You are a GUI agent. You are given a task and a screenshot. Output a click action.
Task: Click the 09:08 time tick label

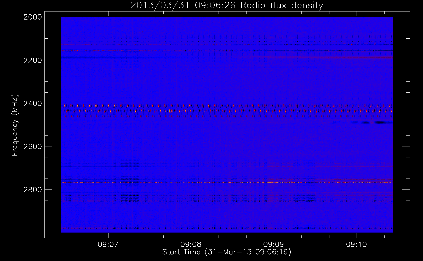(x=191, y=245)
